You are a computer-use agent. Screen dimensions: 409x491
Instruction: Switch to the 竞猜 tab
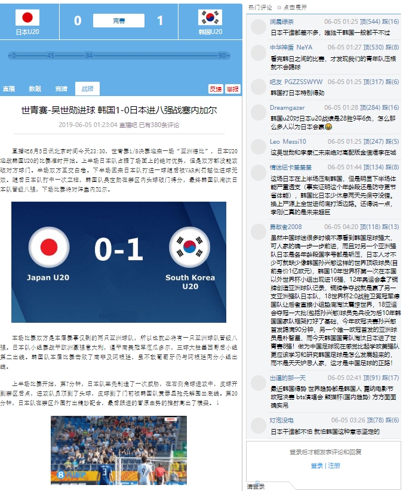61,89
